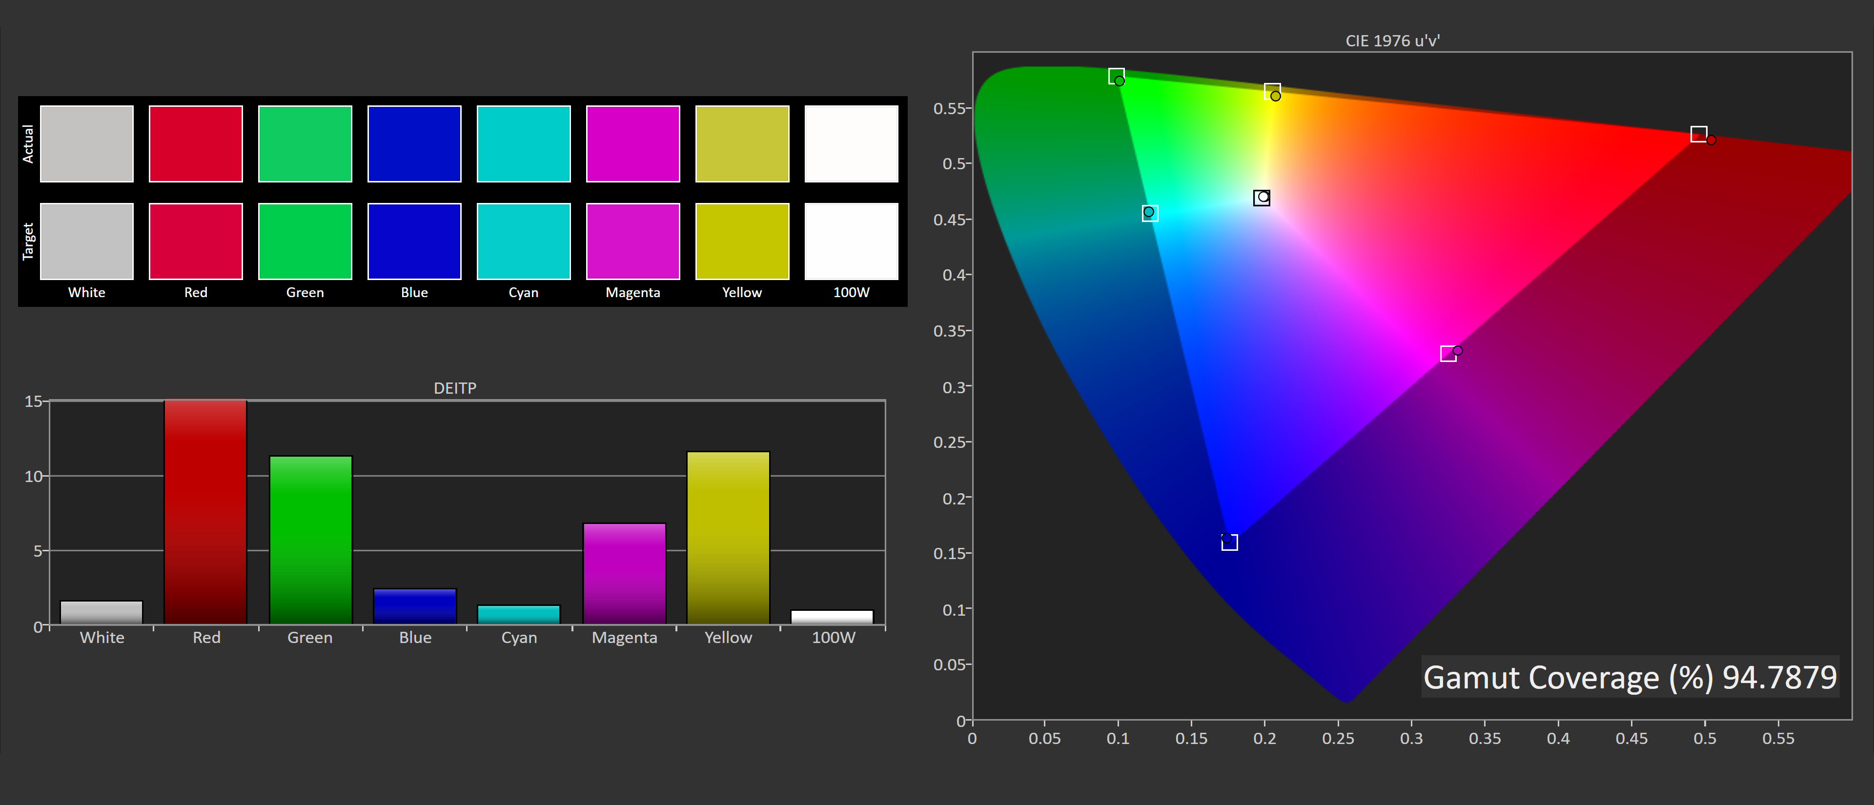Click the Actual Magenta swatch
Image resolution: width=1874 pixels, height=805 pixels.
tap(632, 143)
